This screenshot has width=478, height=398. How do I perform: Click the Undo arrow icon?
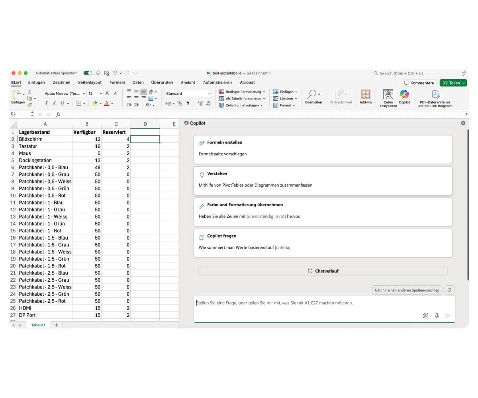pos(115,73)
